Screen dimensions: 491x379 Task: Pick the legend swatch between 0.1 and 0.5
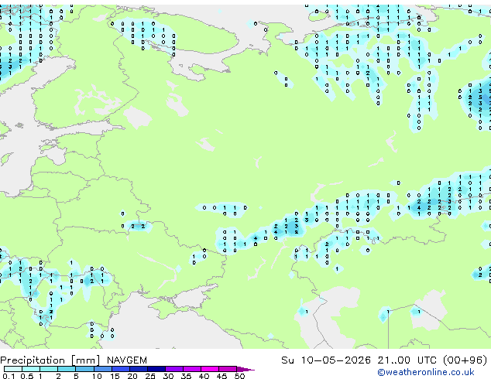(13, 369)
